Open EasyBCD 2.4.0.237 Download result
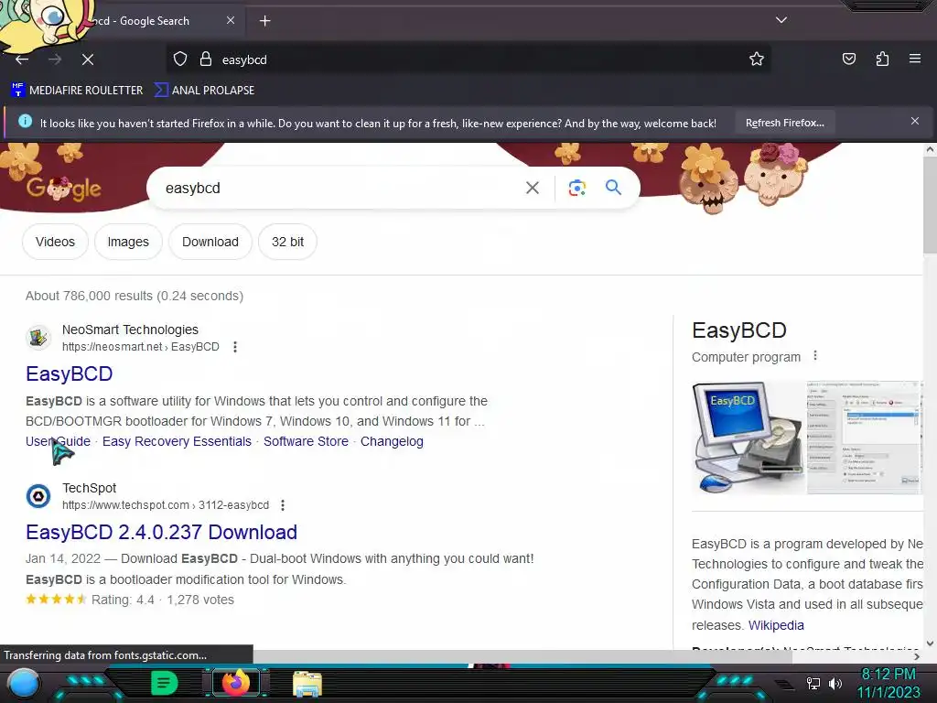 tap(161, 532)
